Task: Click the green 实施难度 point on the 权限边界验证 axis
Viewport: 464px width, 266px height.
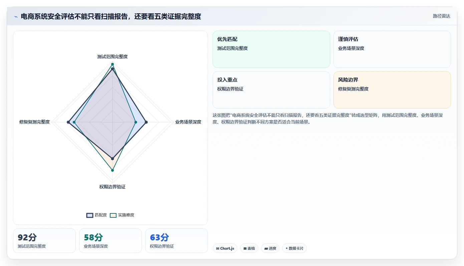Action: click(112, 170)
